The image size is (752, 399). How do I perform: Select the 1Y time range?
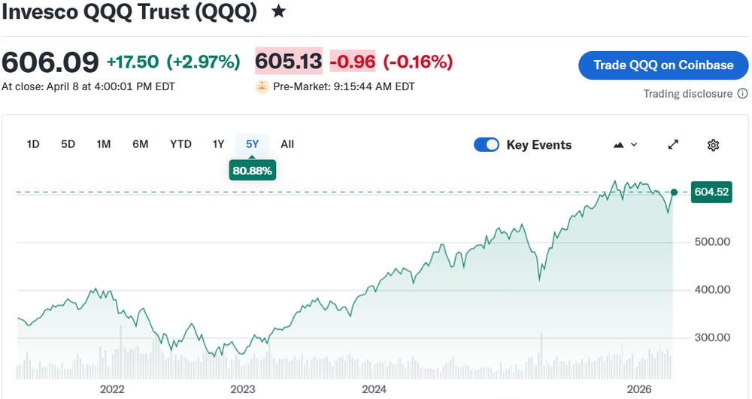coord(218,144)
